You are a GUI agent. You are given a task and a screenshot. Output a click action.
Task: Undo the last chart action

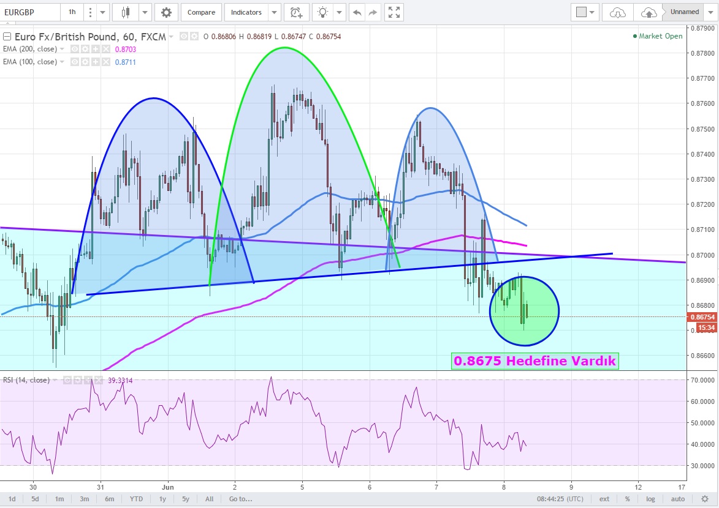point(357,12)
